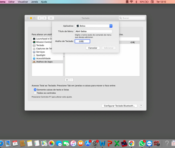Select Teclado in shortcut list

(42, 45)
